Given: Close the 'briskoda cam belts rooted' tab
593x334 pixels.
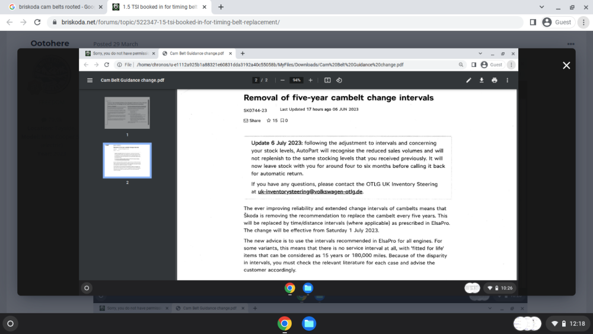Looking at the screenshot, I should [x=101, y=7].
